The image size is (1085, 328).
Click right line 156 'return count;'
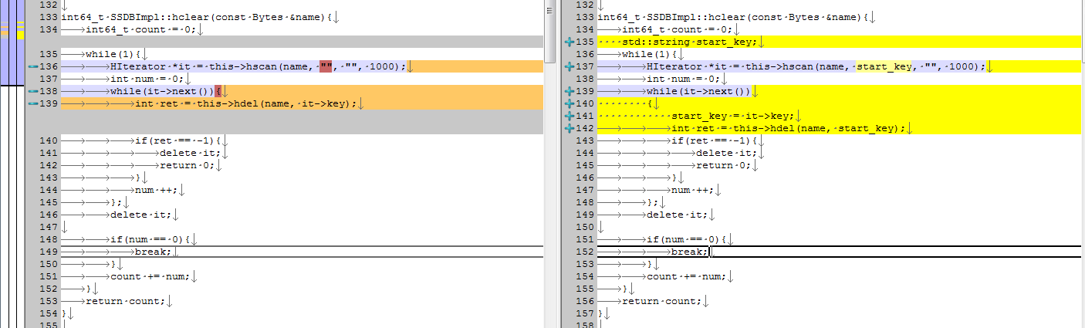tap(662, 301)
